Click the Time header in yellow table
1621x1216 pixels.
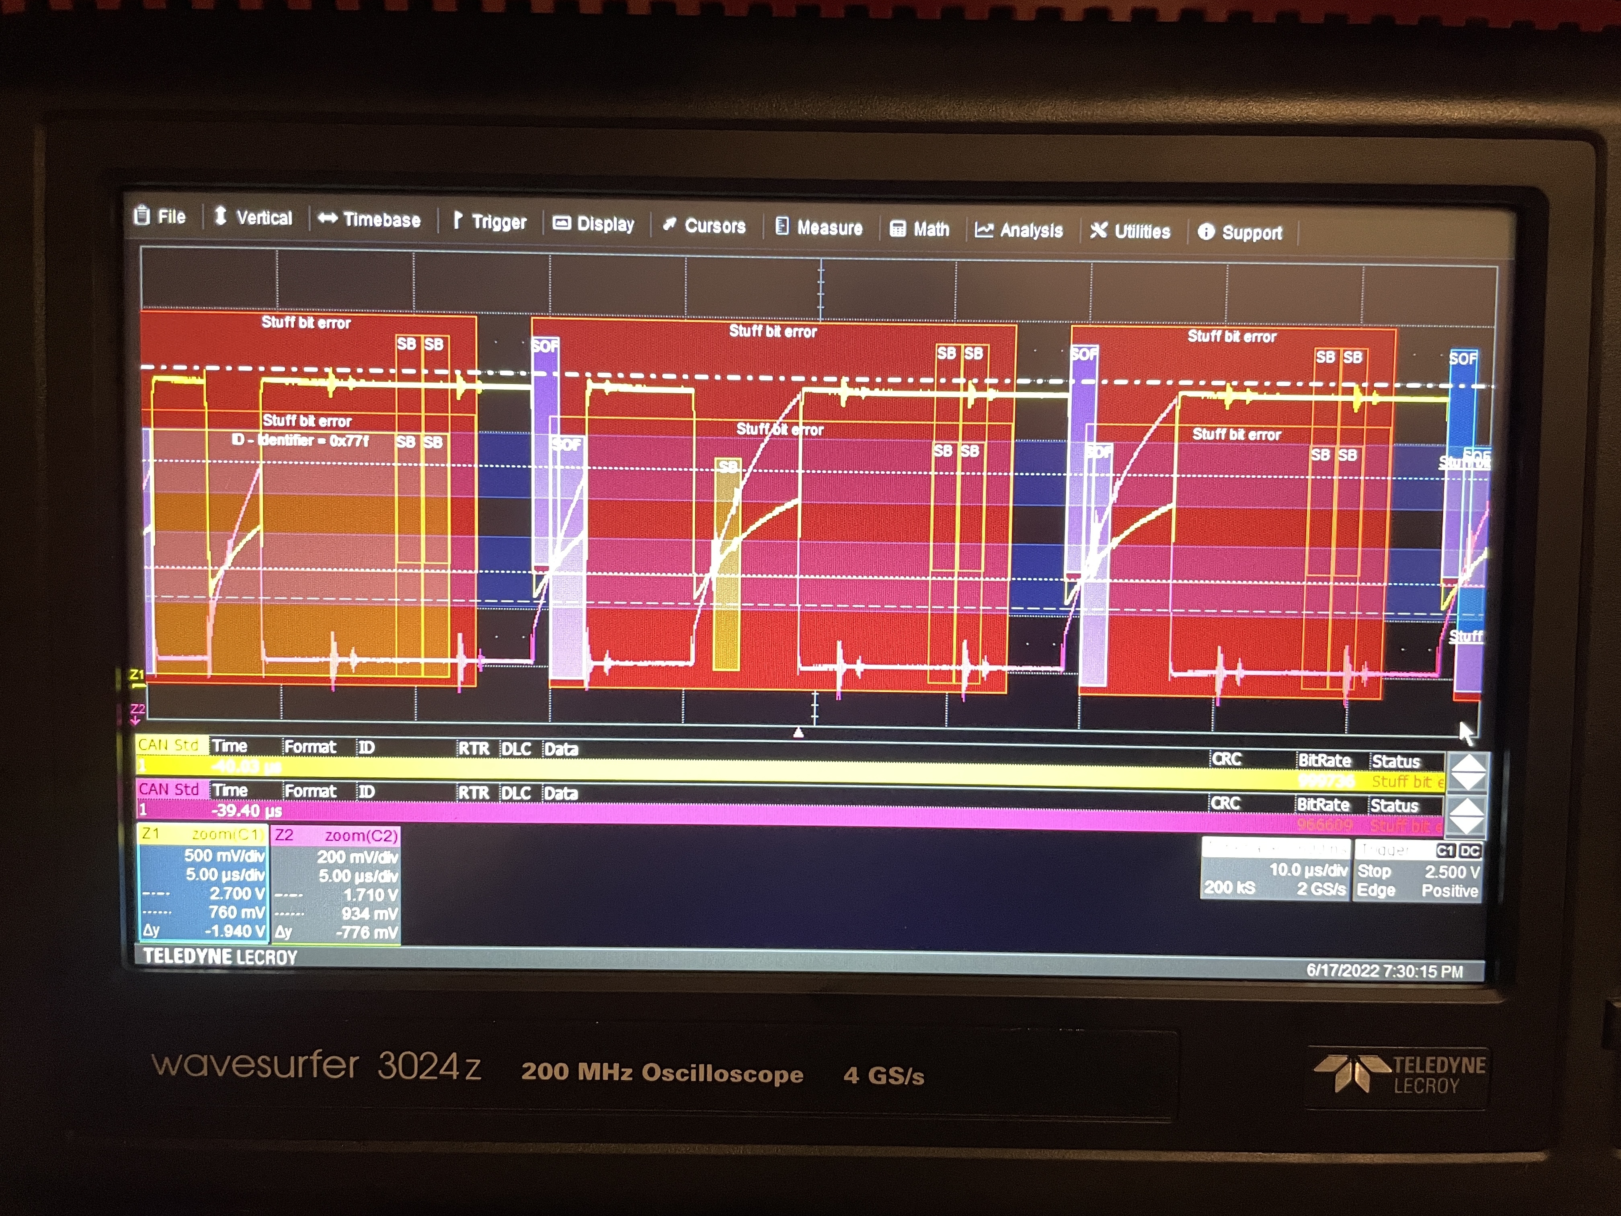point(230,746)
